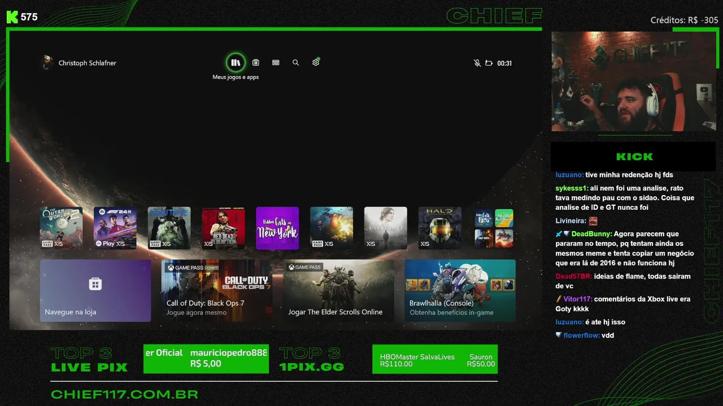
Task: Open Jogar The Elder Scrolls Online card
Action: tap(338, 290)
